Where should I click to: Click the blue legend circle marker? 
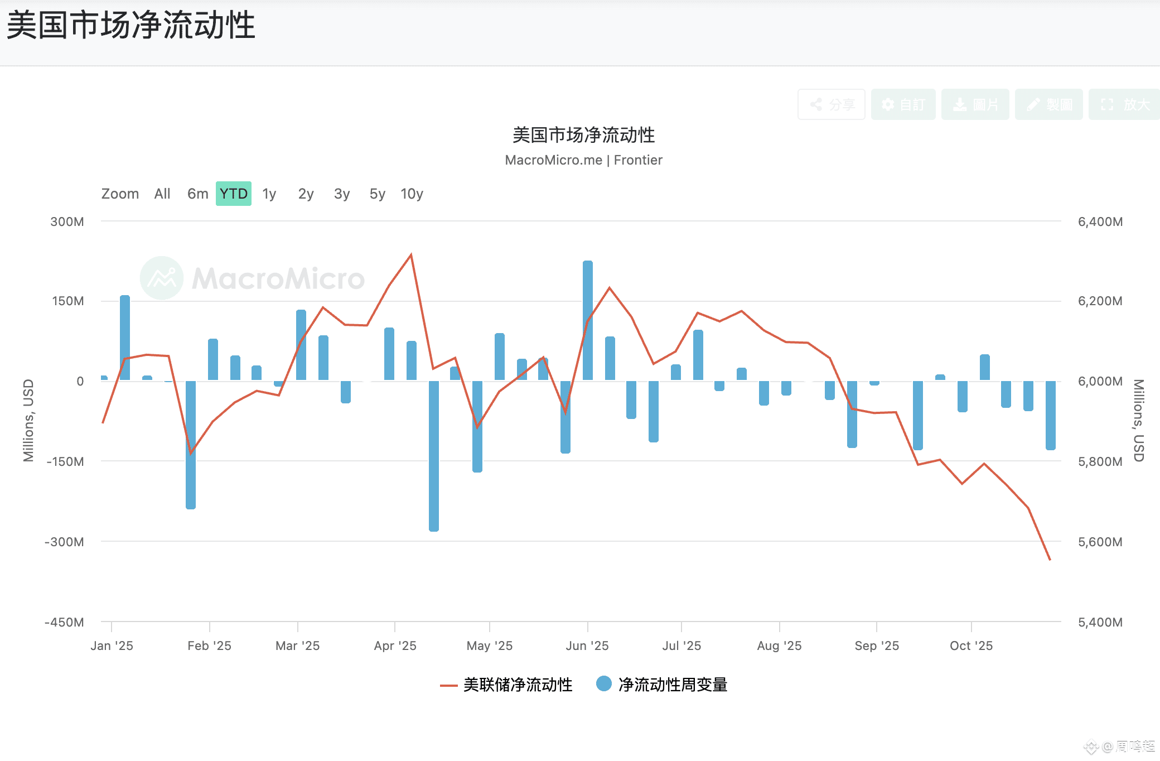(x=603, y=683)
